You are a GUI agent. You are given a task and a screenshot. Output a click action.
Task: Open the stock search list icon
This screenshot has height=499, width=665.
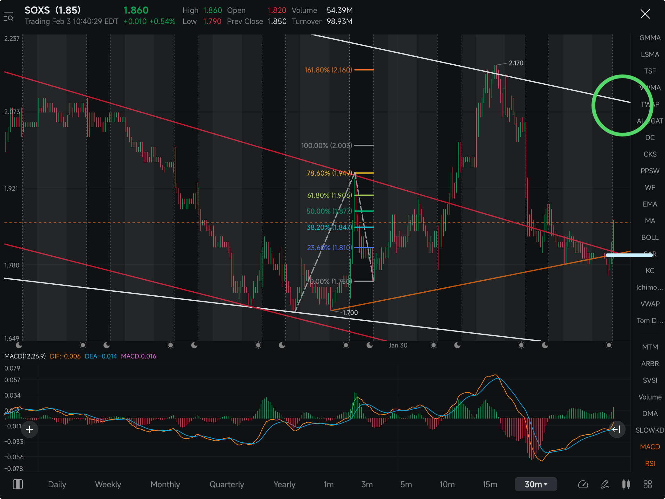[8, 17]
